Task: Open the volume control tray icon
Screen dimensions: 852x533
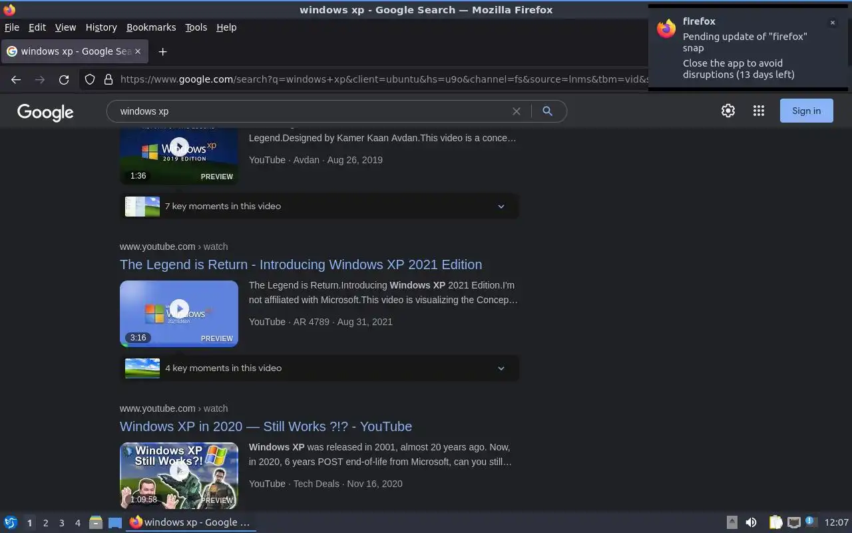Action: pos(751,522)
